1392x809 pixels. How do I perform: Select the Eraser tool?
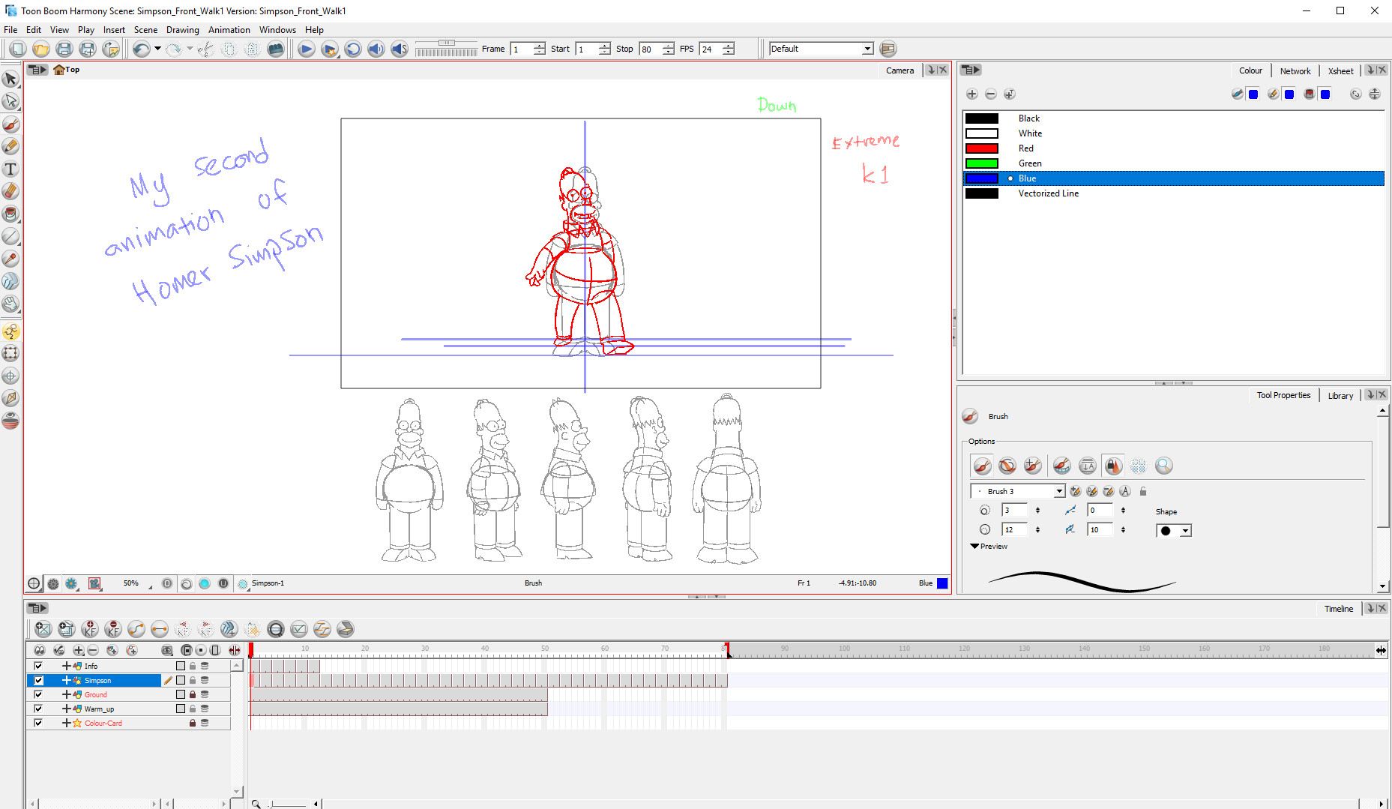(10, 190)
